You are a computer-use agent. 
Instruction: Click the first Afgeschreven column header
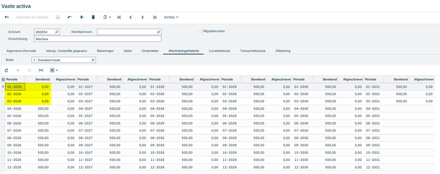(64, 79)
